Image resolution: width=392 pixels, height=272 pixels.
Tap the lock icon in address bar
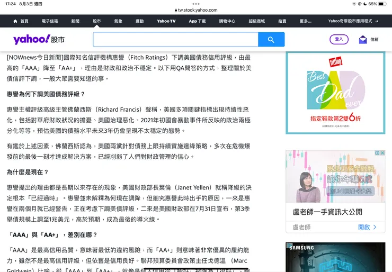176,10
